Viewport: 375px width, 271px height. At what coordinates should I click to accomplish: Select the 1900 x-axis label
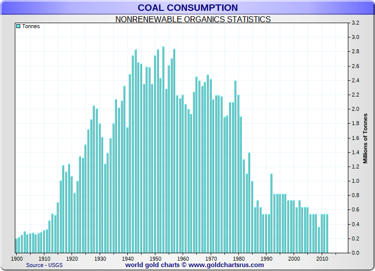tap(17, 259)
